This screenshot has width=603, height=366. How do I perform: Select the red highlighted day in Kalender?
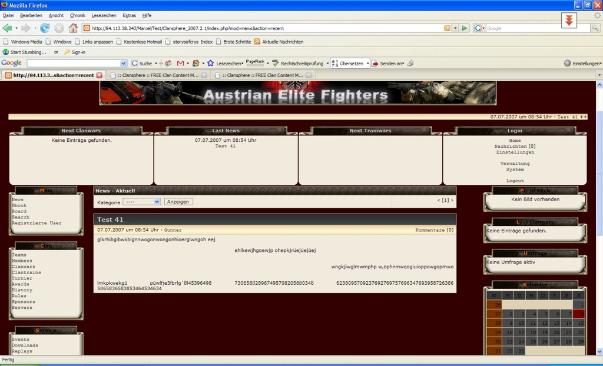579,314
